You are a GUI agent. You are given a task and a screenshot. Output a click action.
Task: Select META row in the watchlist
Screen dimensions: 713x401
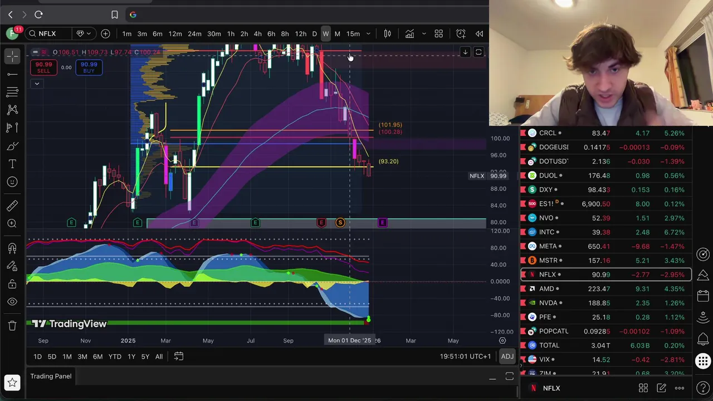pos(606,246)
